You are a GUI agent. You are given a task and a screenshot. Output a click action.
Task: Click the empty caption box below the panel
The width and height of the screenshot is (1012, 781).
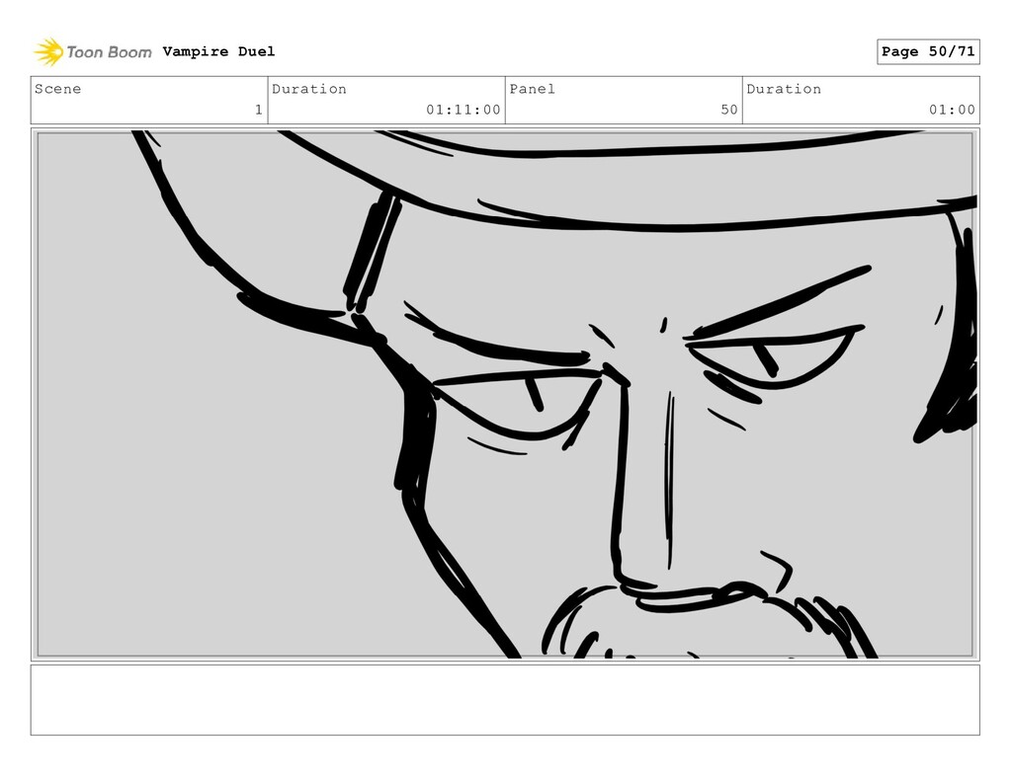505,700
